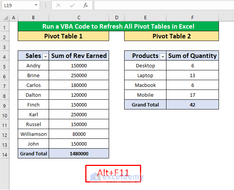Click into the formula bar input area
This screenshot has width=234, height=190.
164,5
